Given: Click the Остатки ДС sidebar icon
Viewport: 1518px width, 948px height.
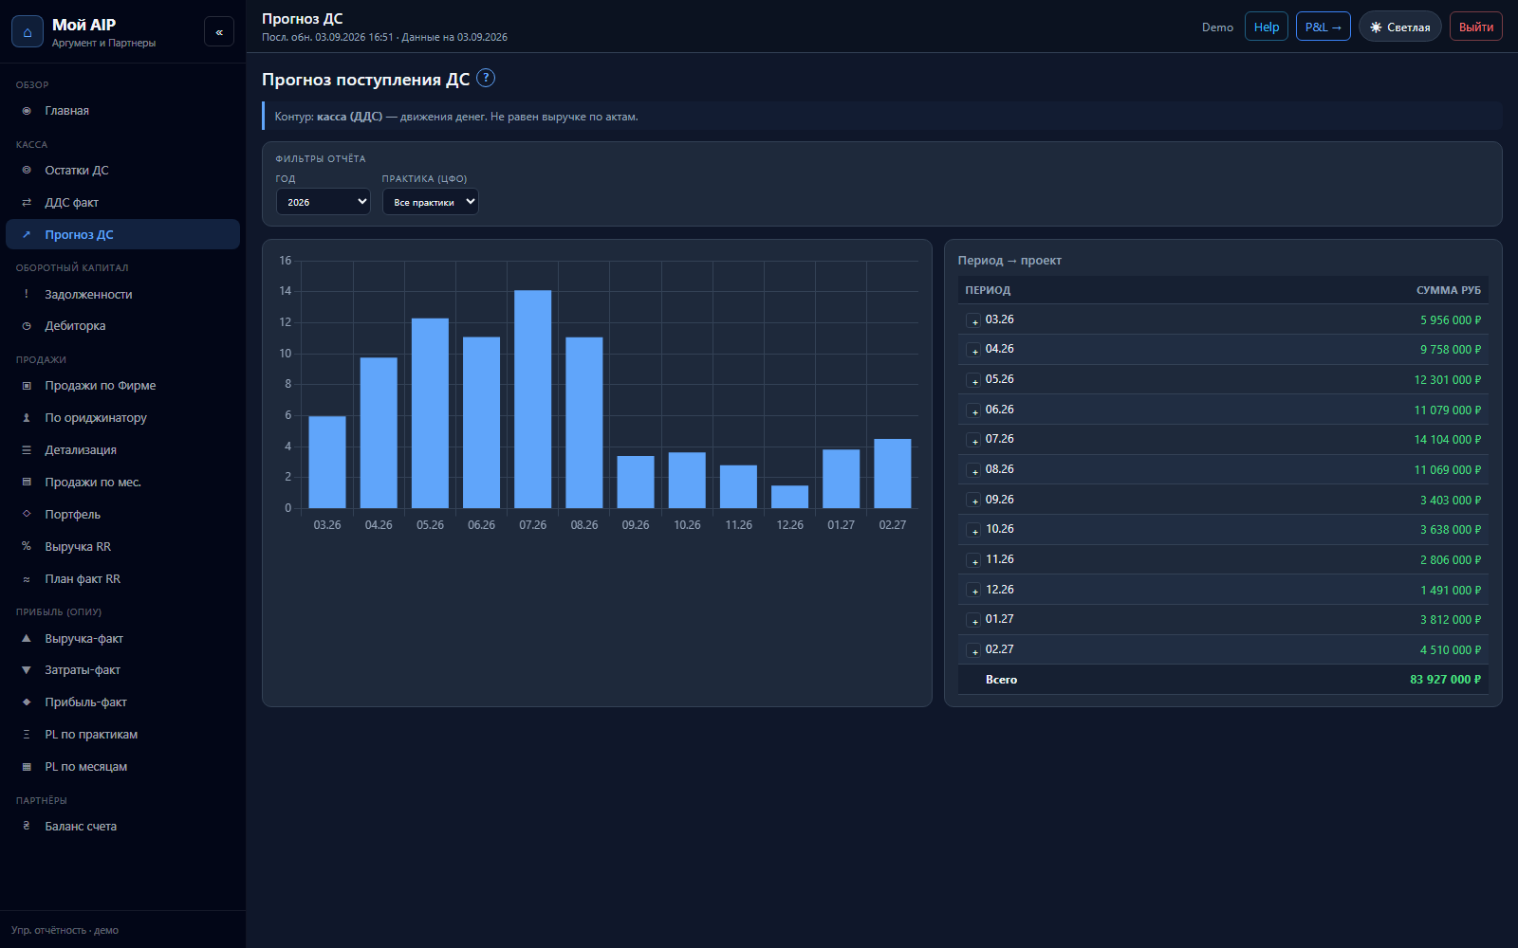Looking at the screenshot, I should click(27, 171).
